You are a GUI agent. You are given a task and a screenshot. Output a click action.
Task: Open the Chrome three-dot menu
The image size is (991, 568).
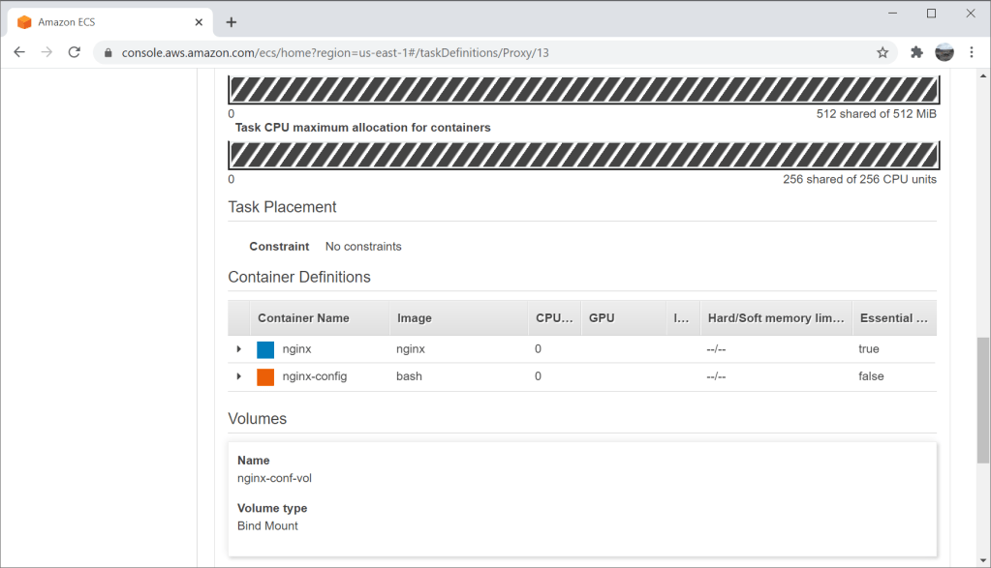[x=972, y=52]
